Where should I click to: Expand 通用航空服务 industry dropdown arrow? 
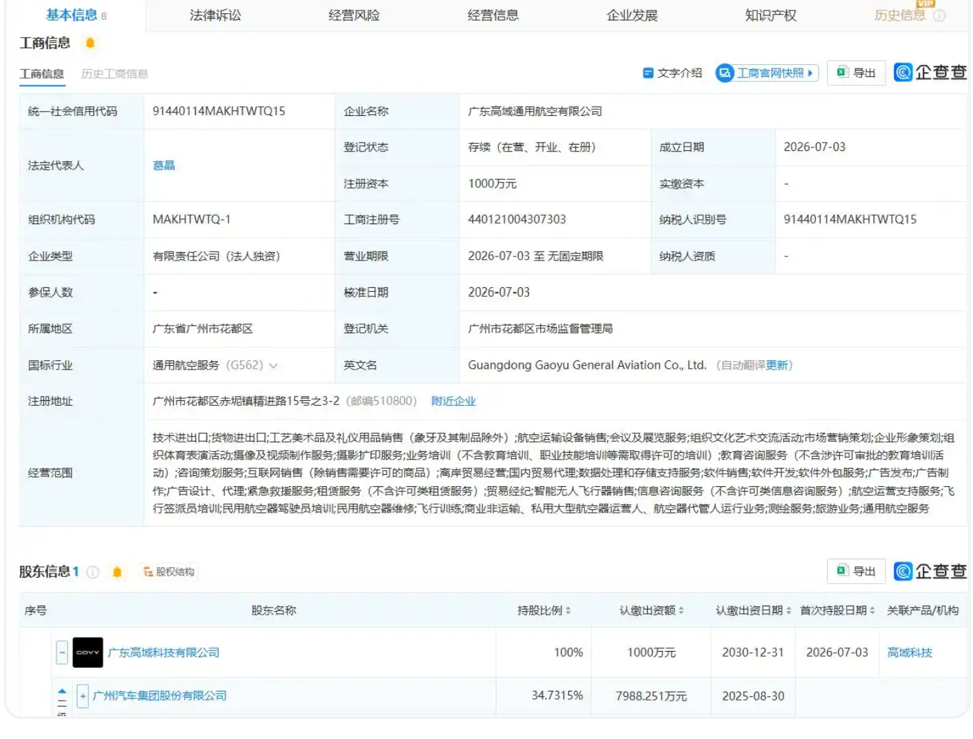pos(274,366)
